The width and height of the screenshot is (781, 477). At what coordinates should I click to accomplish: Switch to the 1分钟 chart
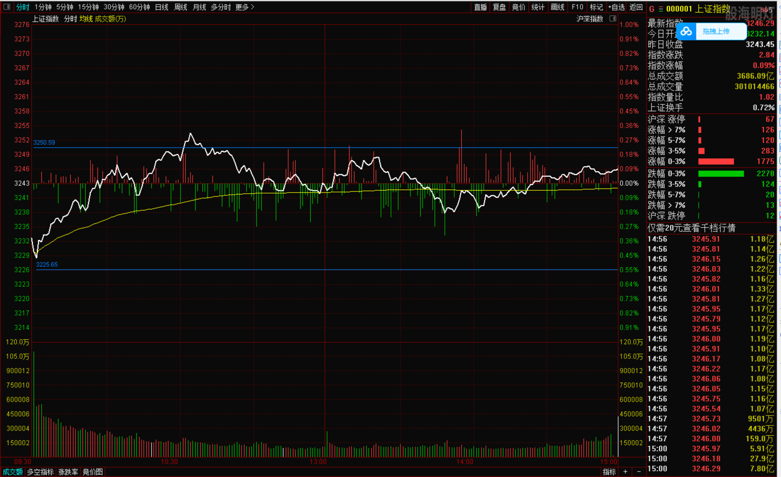pyautogui.click(x=43, y=7)
